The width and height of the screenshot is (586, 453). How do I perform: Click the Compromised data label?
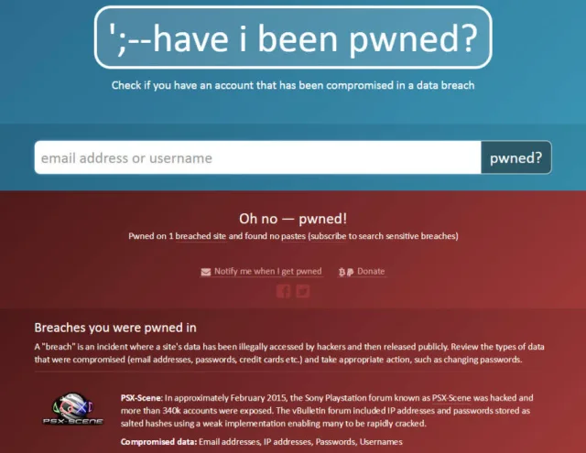[158, 442]
